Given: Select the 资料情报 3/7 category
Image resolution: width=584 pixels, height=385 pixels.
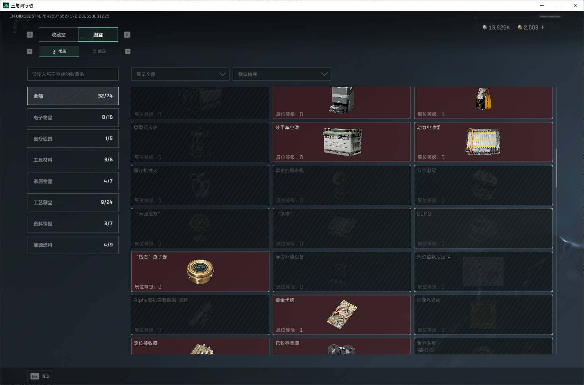Looking at the screenshot, I should click(73, 223).
